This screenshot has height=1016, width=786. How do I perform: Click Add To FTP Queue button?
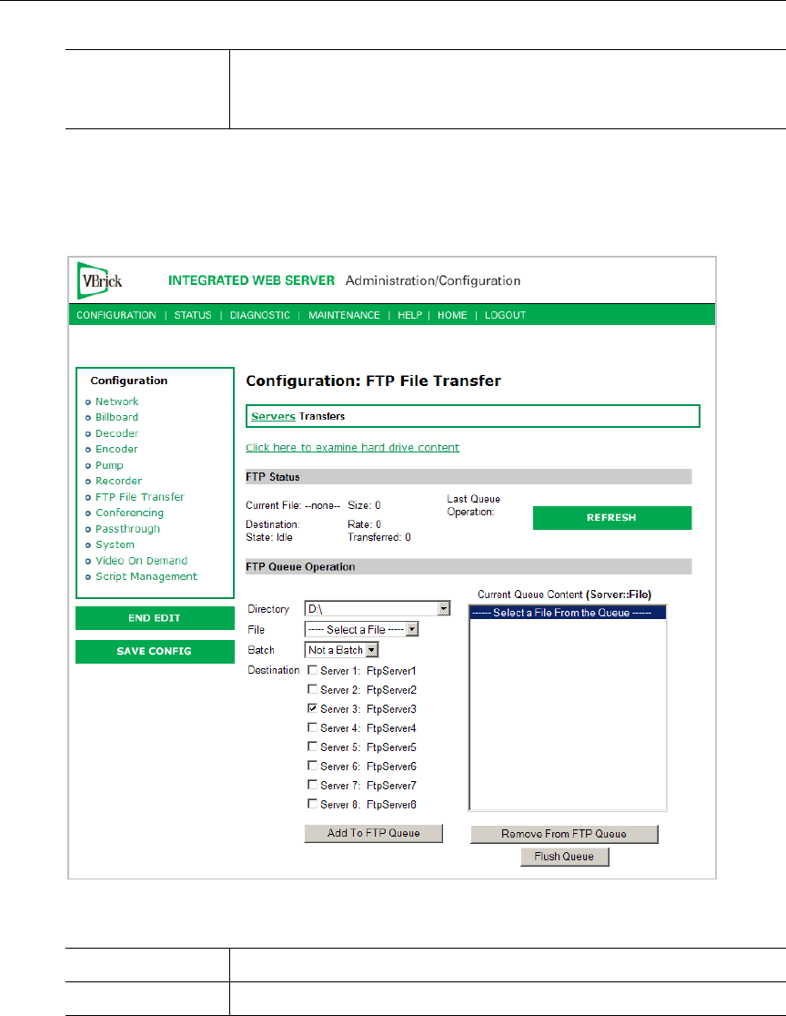point(374,833)
